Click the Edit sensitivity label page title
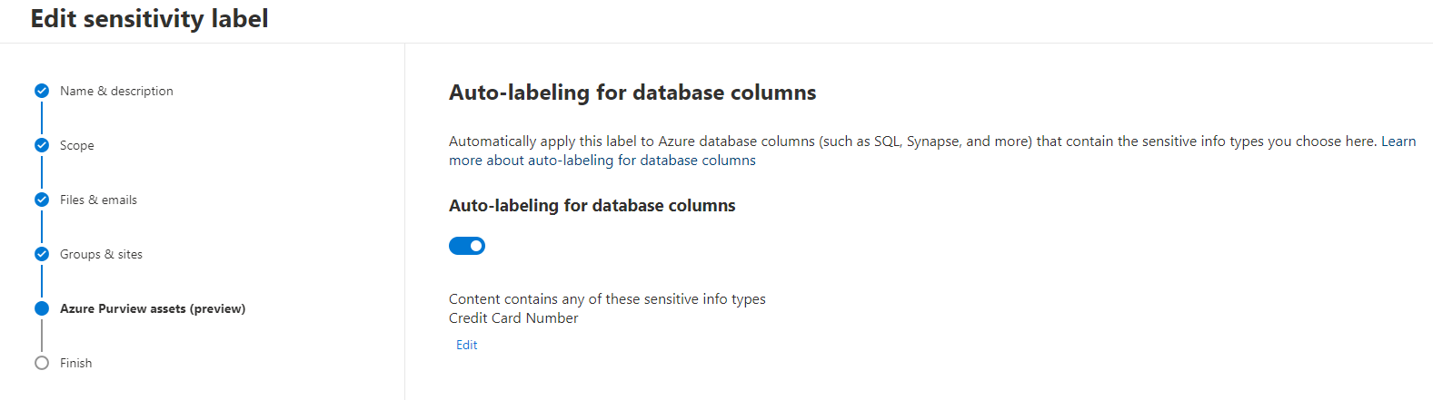Image resolution: width=1433 pixels, height=400 pixels. (x=150, y=19)
